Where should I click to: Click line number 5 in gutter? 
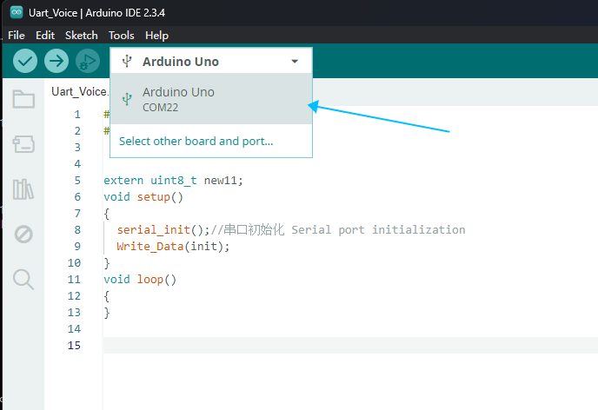[x=77, y=180]
